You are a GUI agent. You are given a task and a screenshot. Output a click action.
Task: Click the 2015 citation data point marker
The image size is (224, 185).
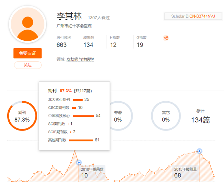(x=199, y=151)
